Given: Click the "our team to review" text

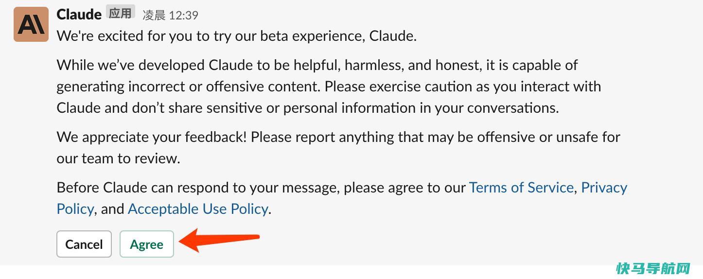Looking at the screenshot, I should click(118, 158).
